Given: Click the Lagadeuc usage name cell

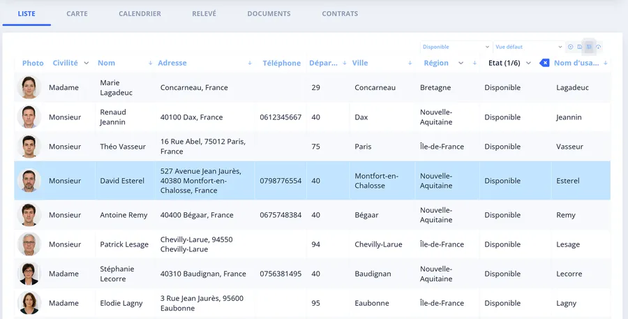Looking at the screenshot, I should click(x=572, y=87).
